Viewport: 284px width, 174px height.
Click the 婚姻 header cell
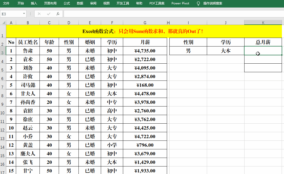click(x=90, y=42)
